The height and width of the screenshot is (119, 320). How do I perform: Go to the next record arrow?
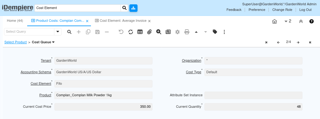pos(298,42)
